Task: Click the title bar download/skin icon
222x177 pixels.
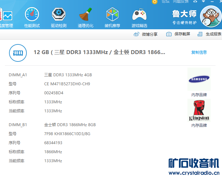Action: [x=195, y=1]
